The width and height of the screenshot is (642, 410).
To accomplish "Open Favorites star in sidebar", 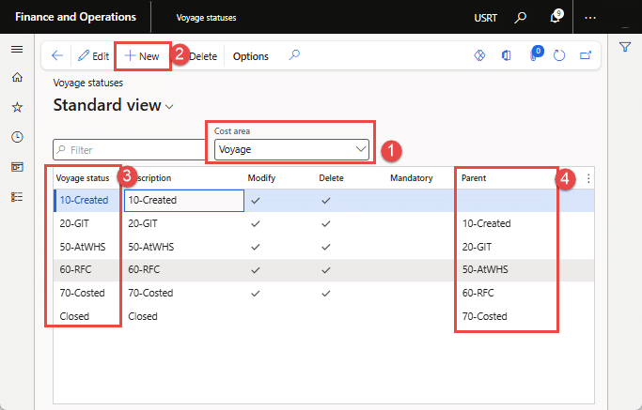I will (17, 108).
